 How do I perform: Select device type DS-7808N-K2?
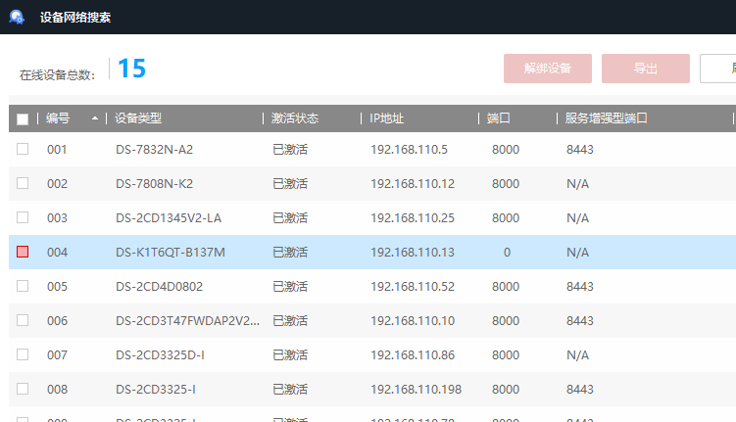(155, 184)
